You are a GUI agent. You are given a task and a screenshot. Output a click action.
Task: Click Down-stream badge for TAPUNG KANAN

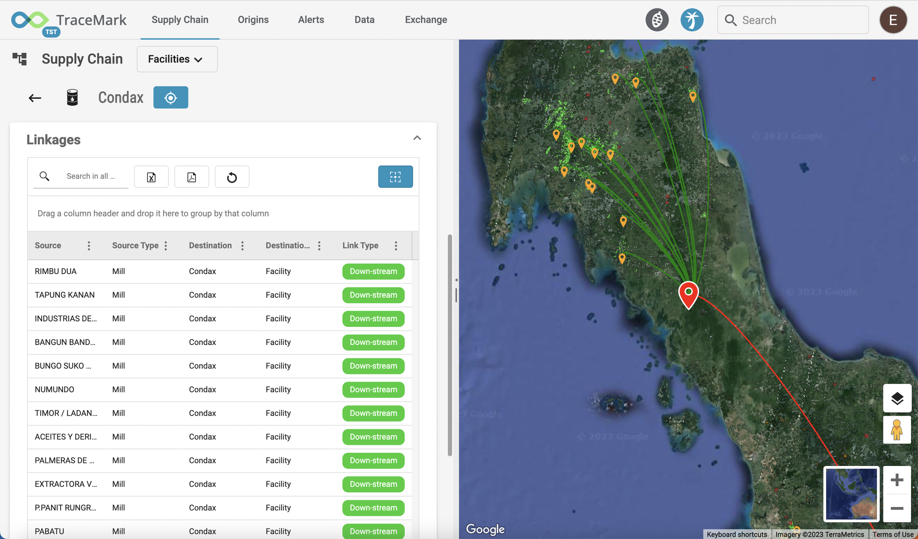[373, 295]
